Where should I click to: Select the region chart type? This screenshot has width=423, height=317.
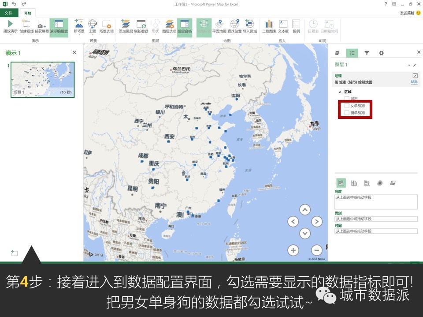393,183
